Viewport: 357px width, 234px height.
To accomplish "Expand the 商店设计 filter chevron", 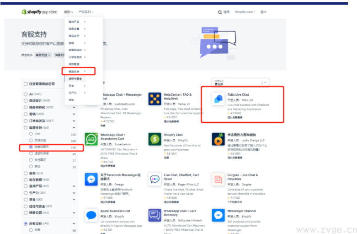I will point(74,101).
